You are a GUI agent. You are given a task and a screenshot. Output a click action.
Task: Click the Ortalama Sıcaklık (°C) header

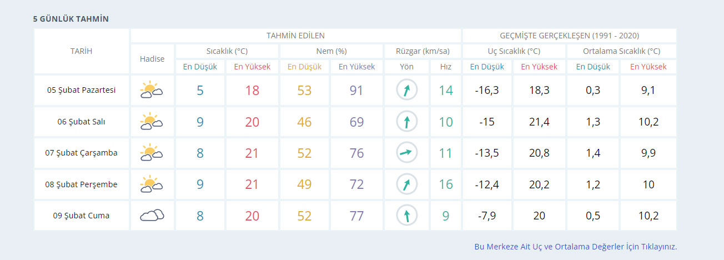621,51
